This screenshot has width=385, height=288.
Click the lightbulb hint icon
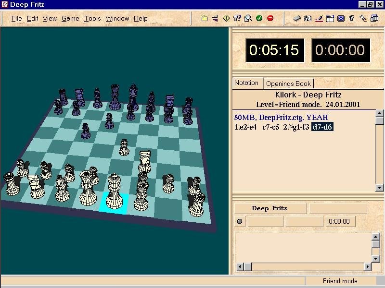[237, 18]
